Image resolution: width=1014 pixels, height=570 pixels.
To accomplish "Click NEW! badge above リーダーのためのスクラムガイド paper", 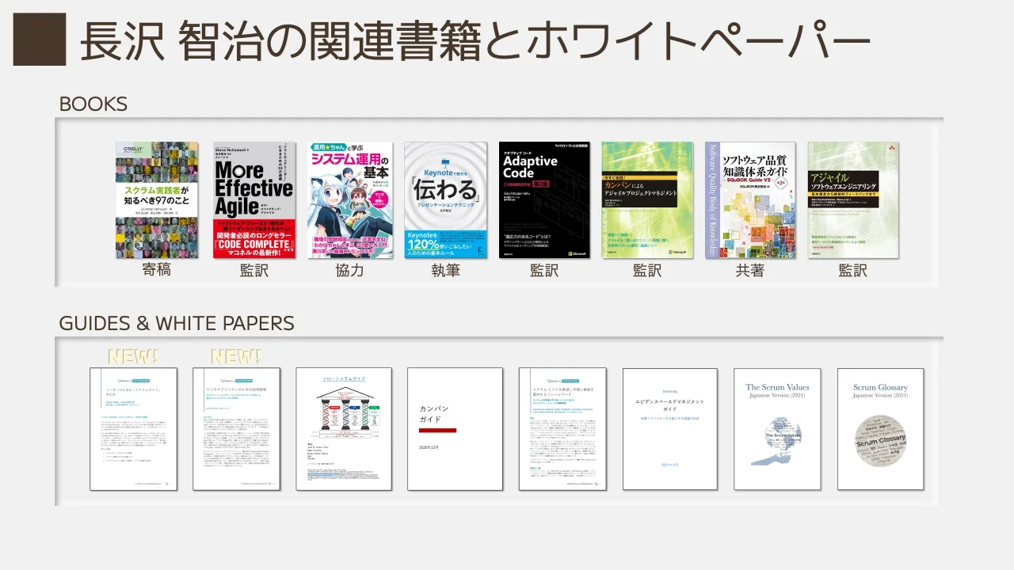I will coord(133,357).
